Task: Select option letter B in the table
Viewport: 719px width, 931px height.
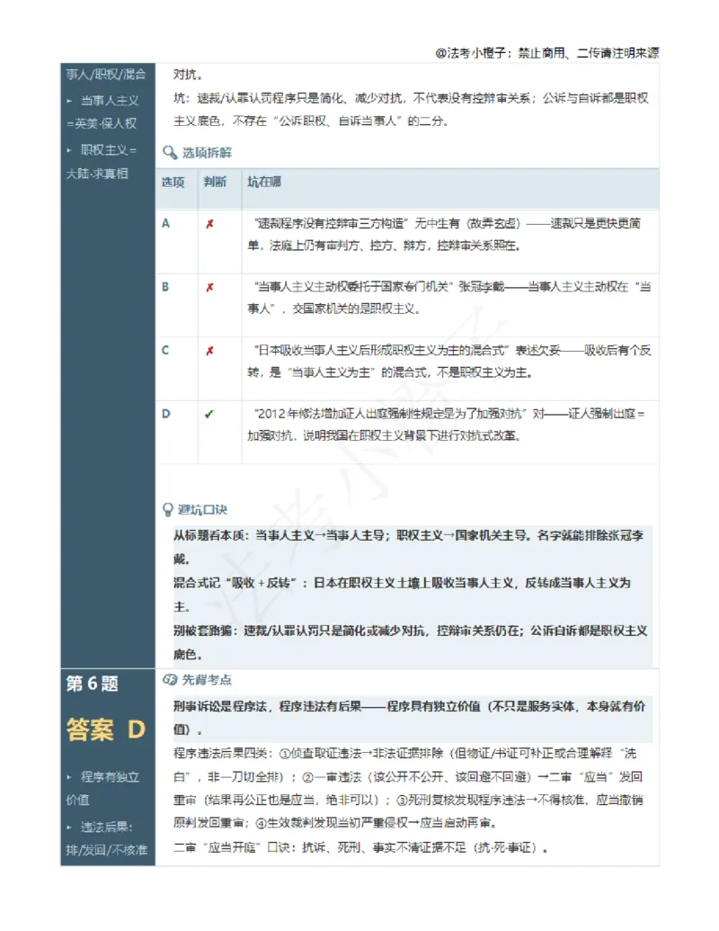Action: tap(165, 287)
